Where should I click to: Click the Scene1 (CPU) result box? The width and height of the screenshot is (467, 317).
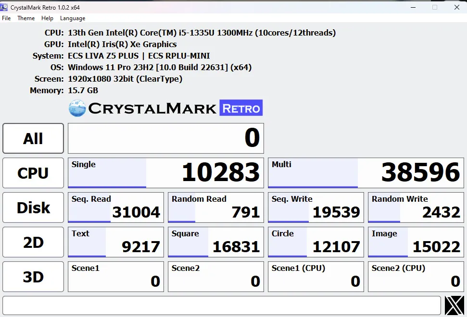pos(316,277)
